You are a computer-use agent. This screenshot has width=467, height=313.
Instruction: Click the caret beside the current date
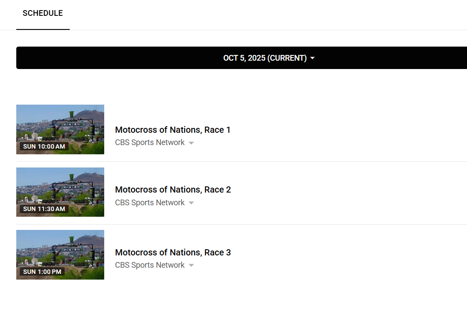click(313, 58)
